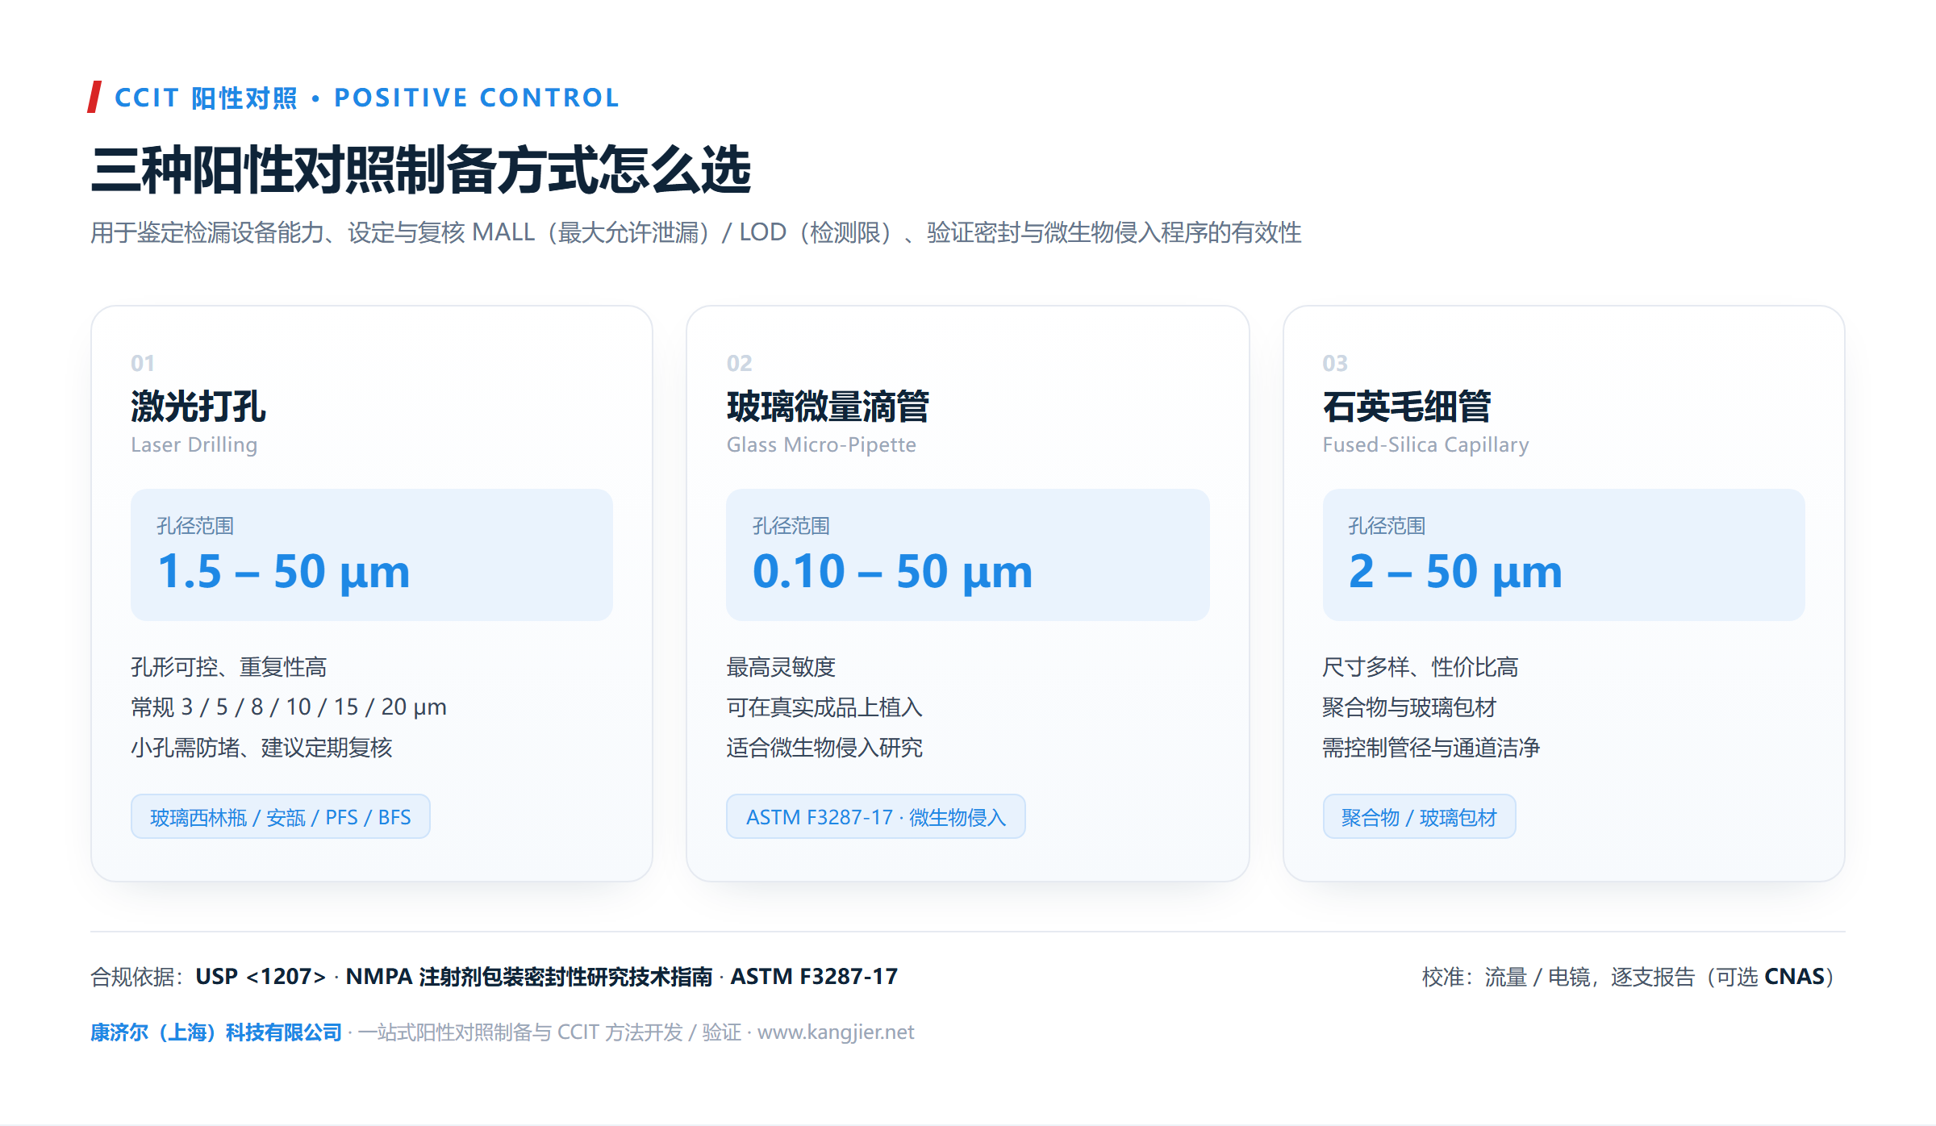Click the '聚合物 / 玻璃包材' tag
1936x1126 pixels.
click(1419, 817)
